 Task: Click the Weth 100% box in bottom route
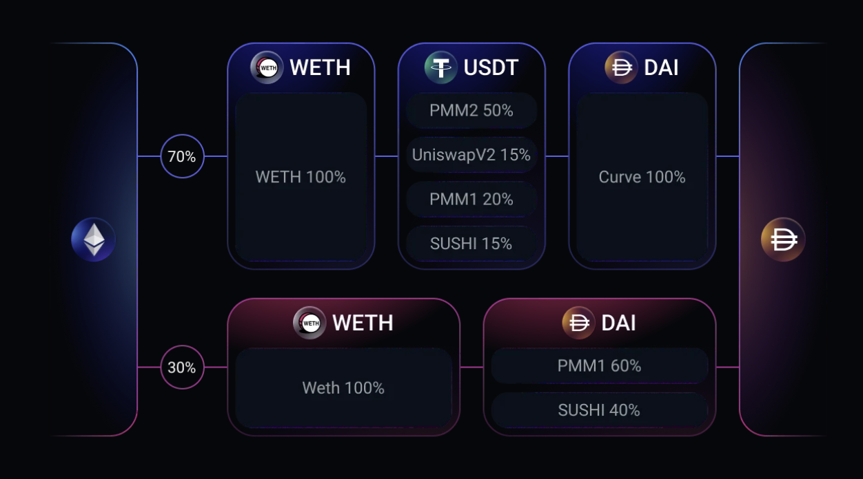coord(343,387)
